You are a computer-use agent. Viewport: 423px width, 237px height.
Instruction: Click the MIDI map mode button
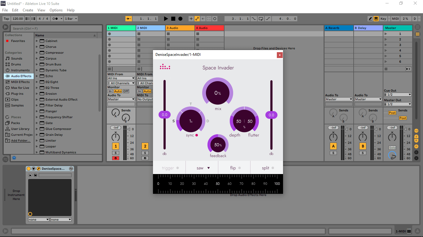[395, 19]
